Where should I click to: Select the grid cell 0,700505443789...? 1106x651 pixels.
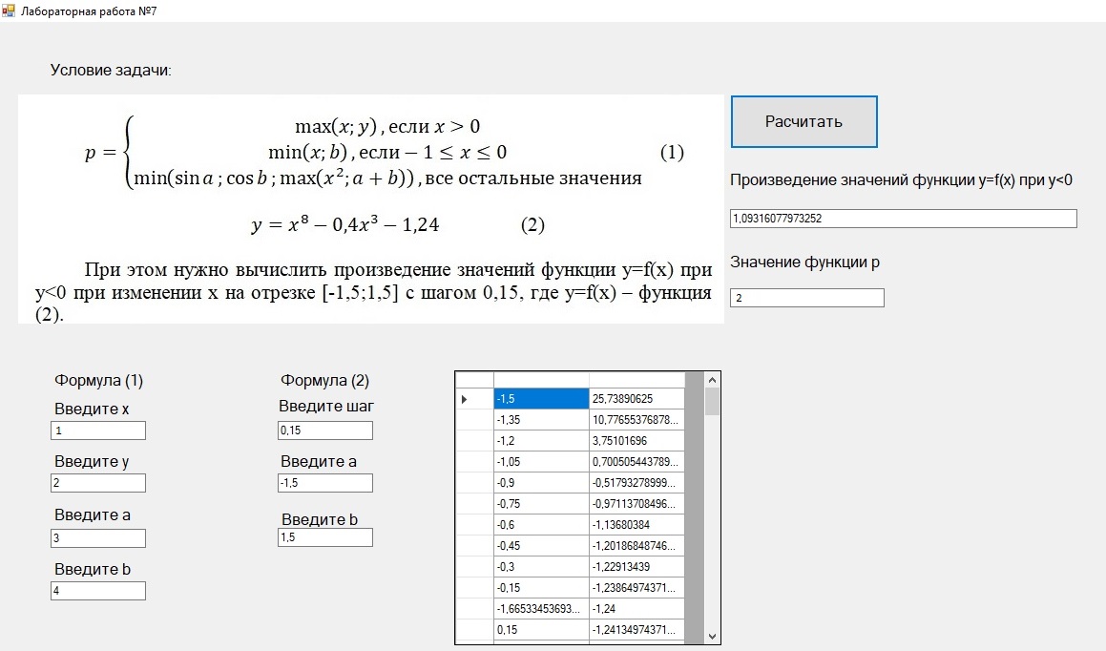tap(636, 462)
